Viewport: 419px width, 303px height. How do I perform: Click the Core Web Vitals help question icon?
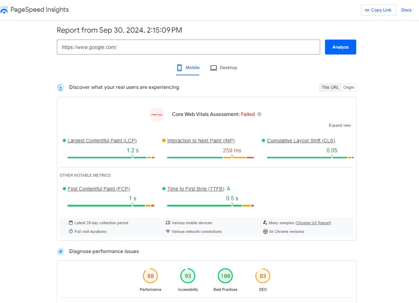tap(259, 114)
